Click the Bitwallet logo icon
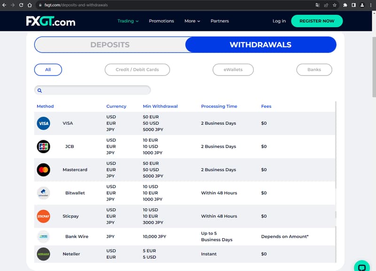The image size is (376, 271). [43, 193]
